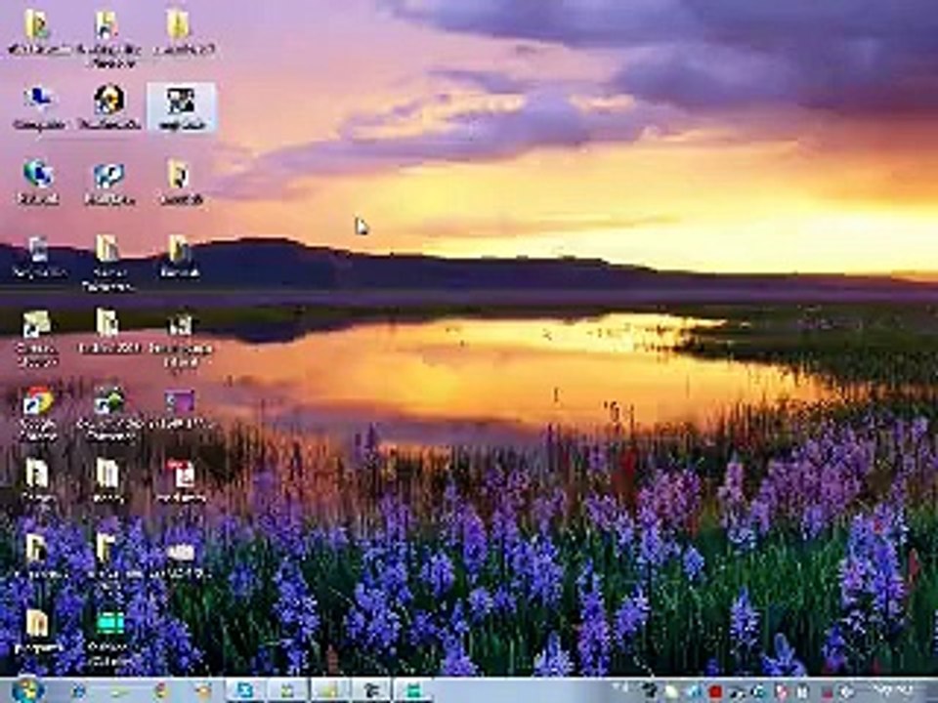This screenshot has height=703, width=938.
Task: Open the teal app button on the taskbar
Action: pyautogui.click(x=411, y=691)
